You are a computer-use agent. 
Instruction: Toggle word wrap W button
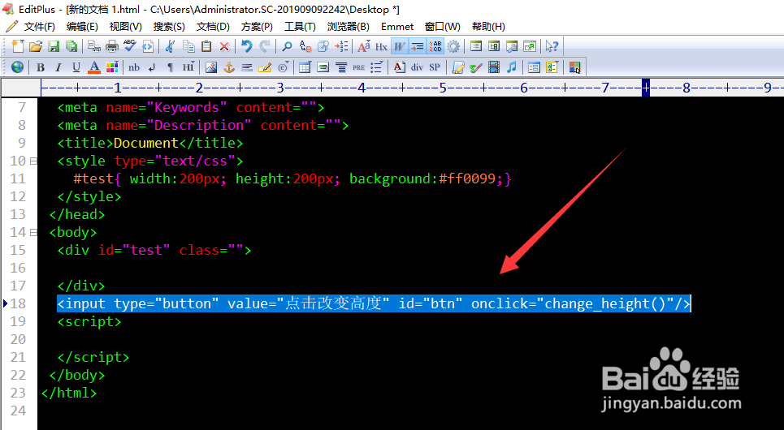click(399, 46)
